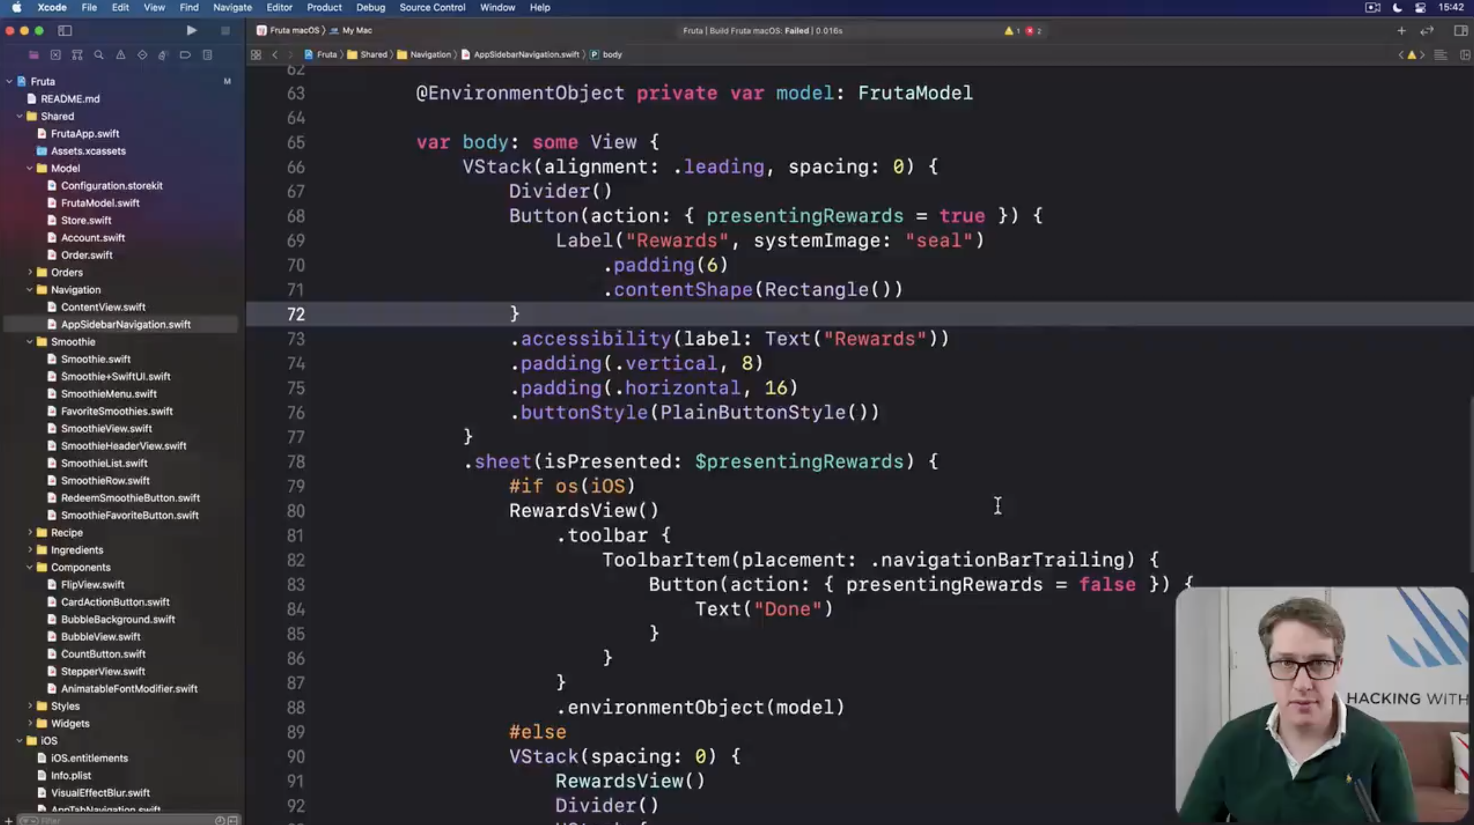Collapse the Navigation folder
The height and width of the screenshot is (825, 1474).
[x=30, y=290]
